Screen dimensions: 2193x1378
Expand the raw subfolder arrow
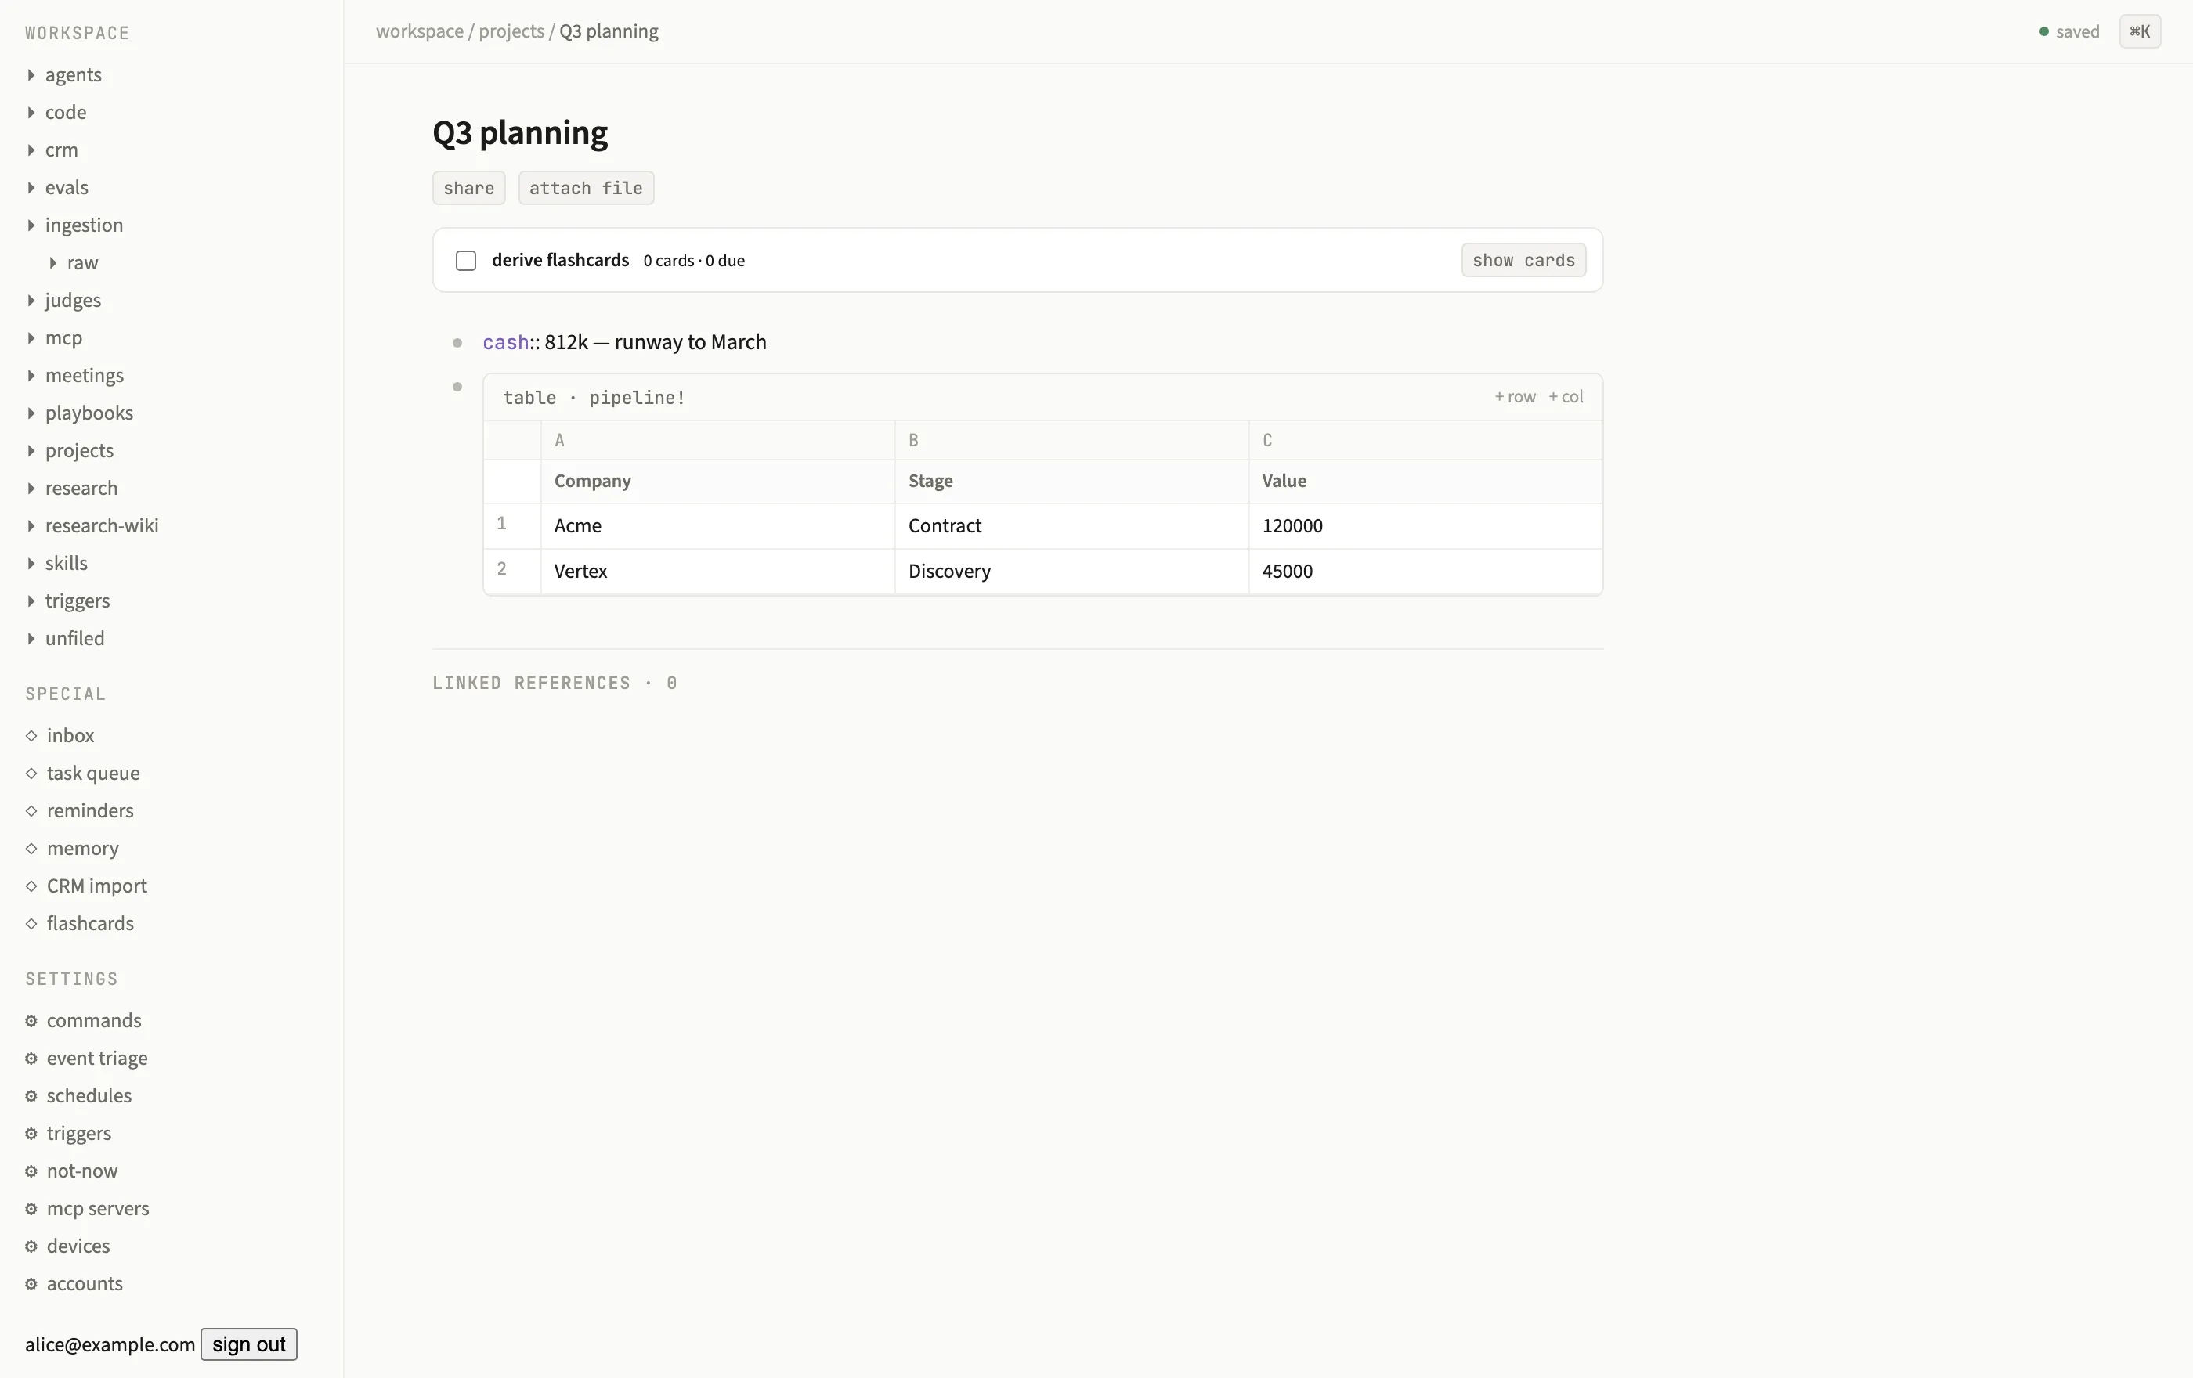(52, 263)
